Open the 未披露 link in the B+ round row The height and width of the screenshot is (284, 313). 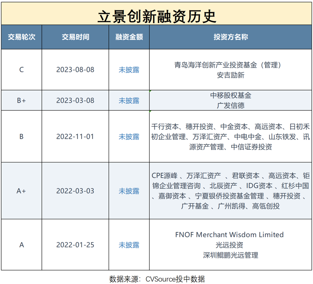[129, 101]
